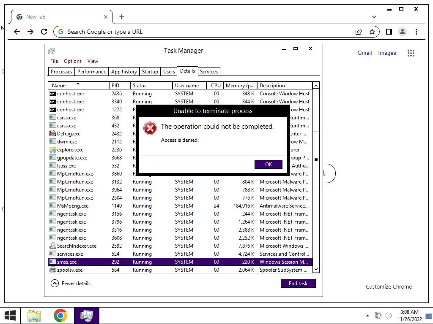433x324 pixels.
Task: Click the Task Manager title bar icon
Action: (52, 51)
